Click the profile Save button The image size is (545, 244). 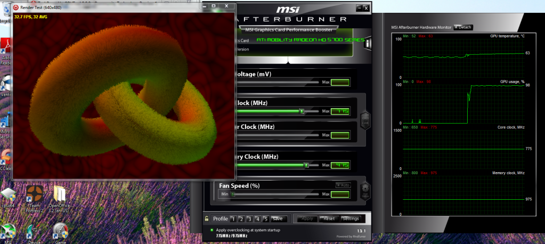pyautogui.click(x=278, y=219)
